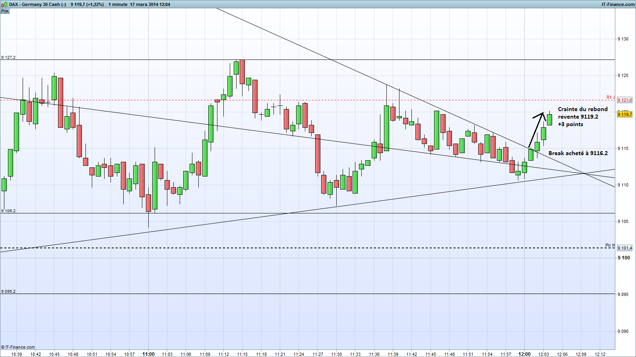The image size is (636, 357).
Task: Click the 9 106,2 horizontal line label
Action: pyautogui.click(x=8, y=211)
